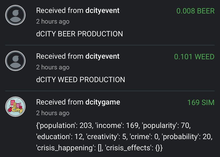
Task: Click the population income JSON memo
Action: tap(124, 137)
